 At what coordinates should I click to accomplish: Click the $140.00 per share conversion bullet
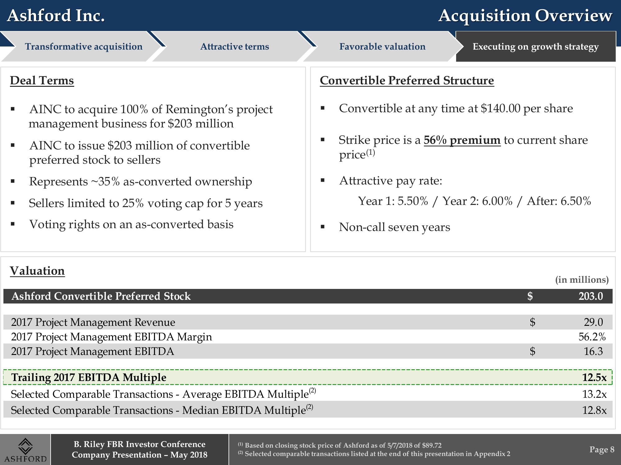(456, 108)
